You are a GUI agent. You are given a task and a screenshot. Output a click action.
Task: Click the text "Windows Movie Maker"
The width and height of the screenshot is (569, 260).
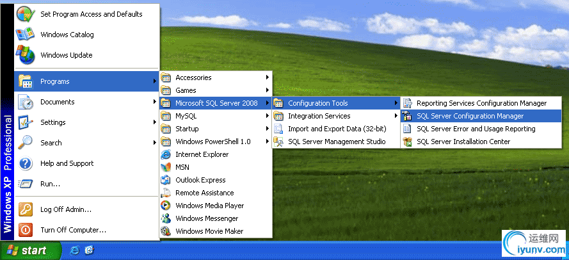[x=209, y=231]
